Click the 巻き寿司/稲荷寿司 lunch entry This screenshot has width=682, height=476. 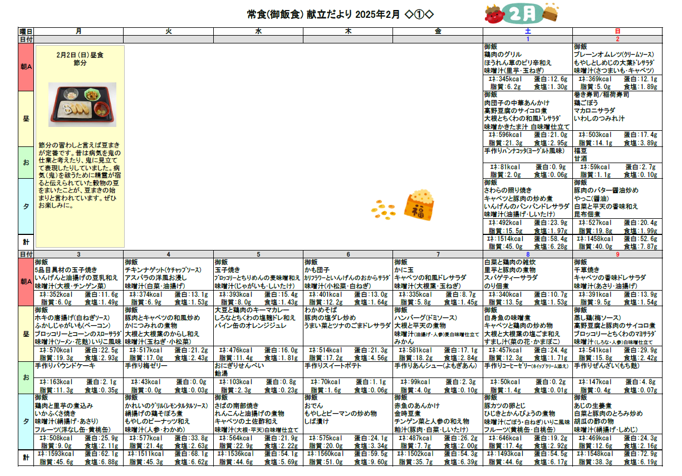coord(602,95)
